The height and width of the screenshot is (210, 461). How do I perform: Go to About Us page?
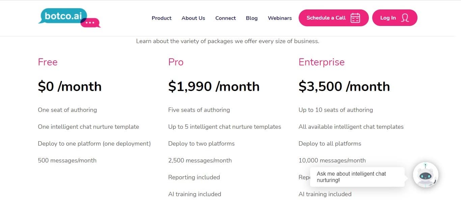click(193, 18)
